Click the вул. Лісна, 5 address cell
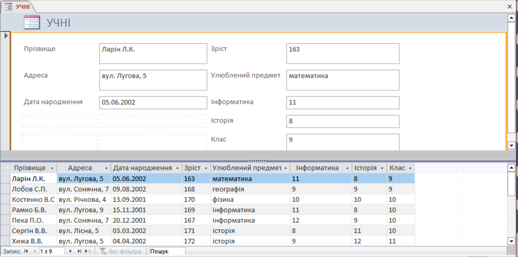Screen dimensions: 518x257 tap(84, 231)
